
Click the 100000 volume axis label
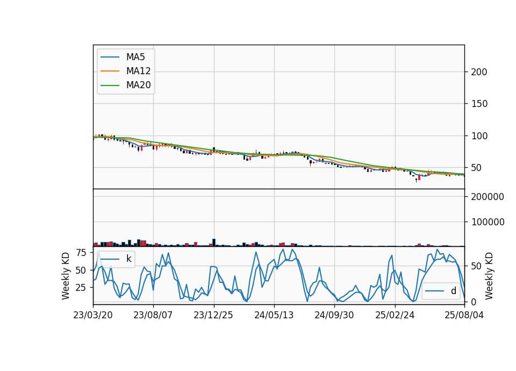pyautogui.click(x=488, y=222)
